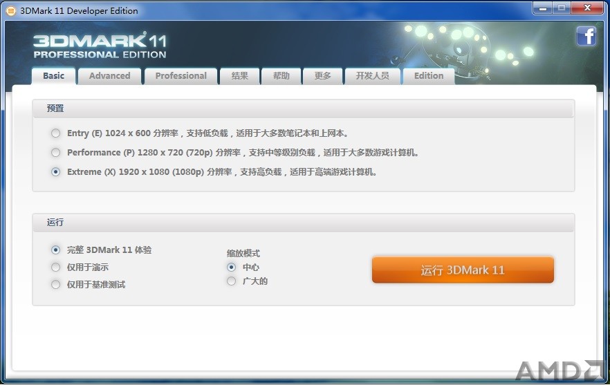The height and width of the screenshot is (385, 610).
Task: Select the Performance (P) 1280 x 720 preset
Action: coord(55,153)
